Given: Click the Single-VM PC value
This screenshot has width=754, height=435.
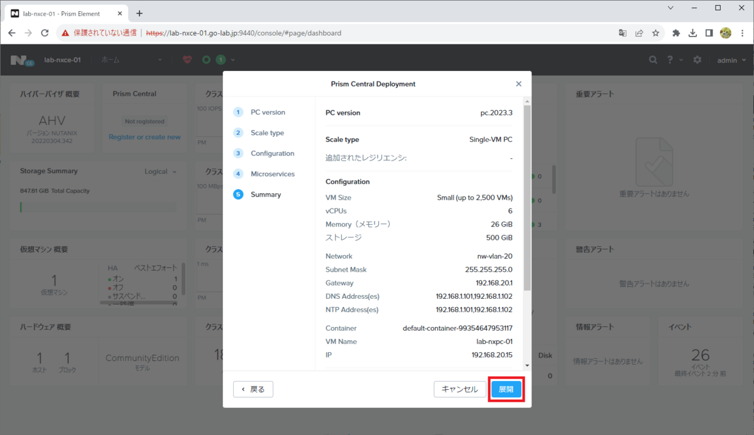Looking at the screenshot, I should coord(491,139).
